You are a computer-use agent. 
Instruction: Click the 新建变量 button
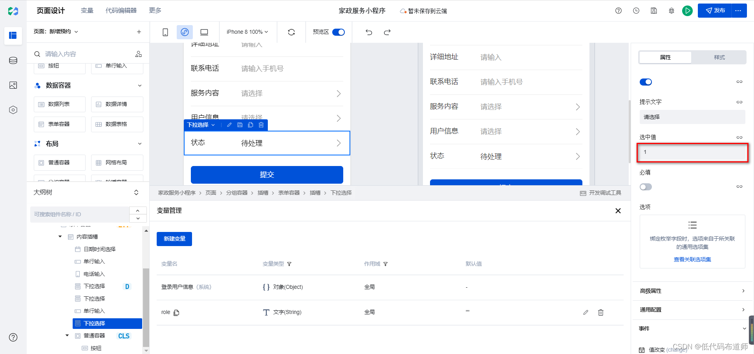click(174, 239)
